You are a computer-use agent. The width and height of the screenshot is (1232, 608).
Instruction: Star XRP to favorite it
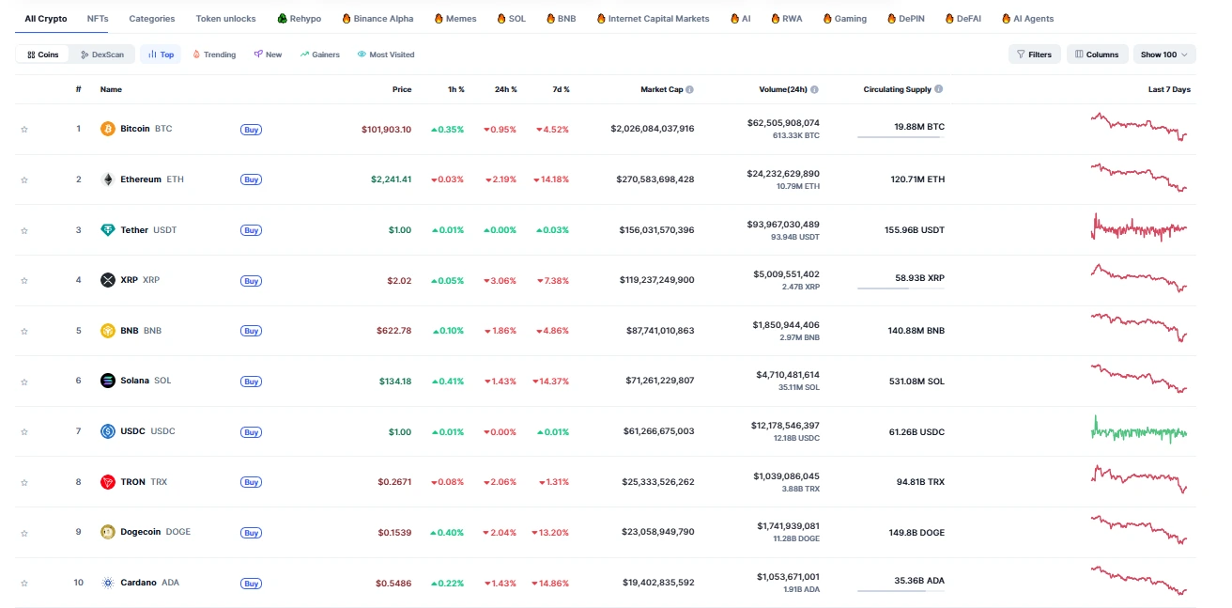click(24, 280)
